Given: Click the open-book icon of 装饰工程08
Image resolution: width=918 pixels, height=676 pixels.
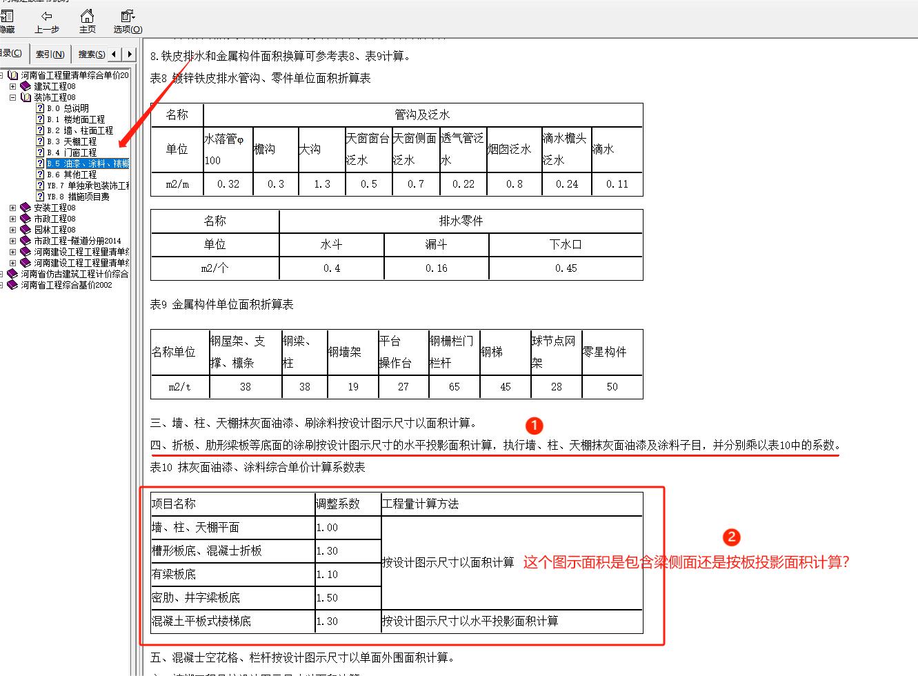Looking at the screenshot, I should tap(26, 97).
